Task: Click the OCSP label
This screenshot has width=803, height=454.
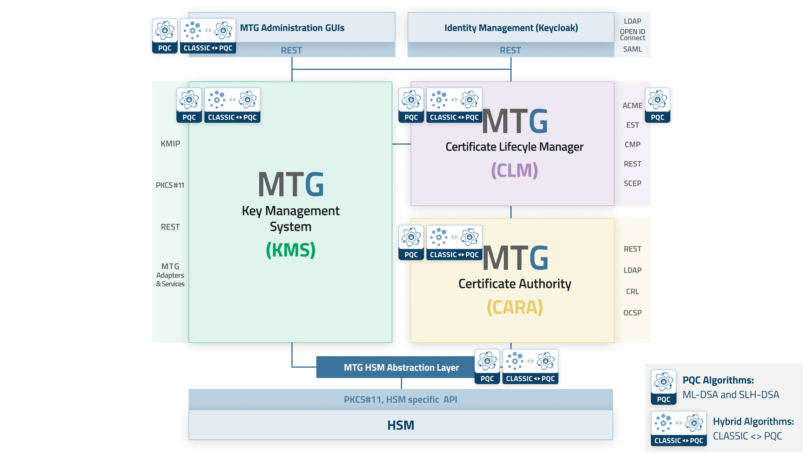Action: (x=632, y=313)
